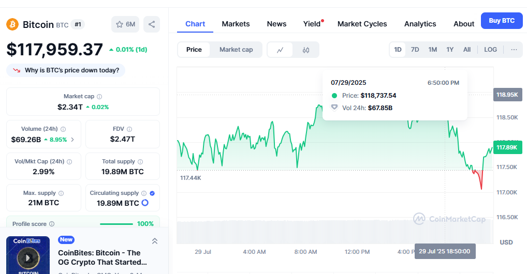Select the Price chart toggle

(194, 50)
